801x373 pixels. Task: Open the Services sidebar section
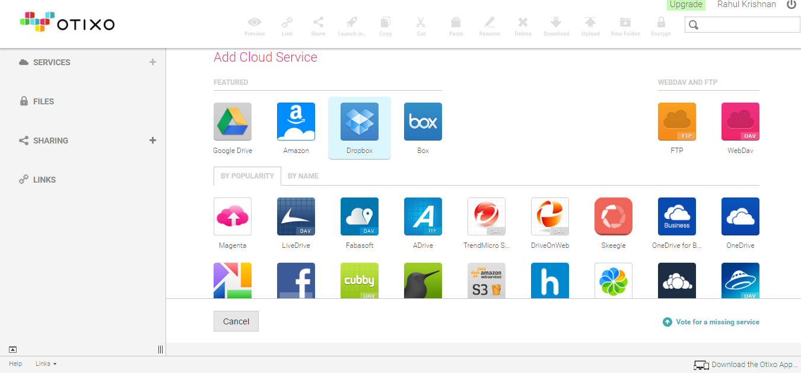click(52, 62)
